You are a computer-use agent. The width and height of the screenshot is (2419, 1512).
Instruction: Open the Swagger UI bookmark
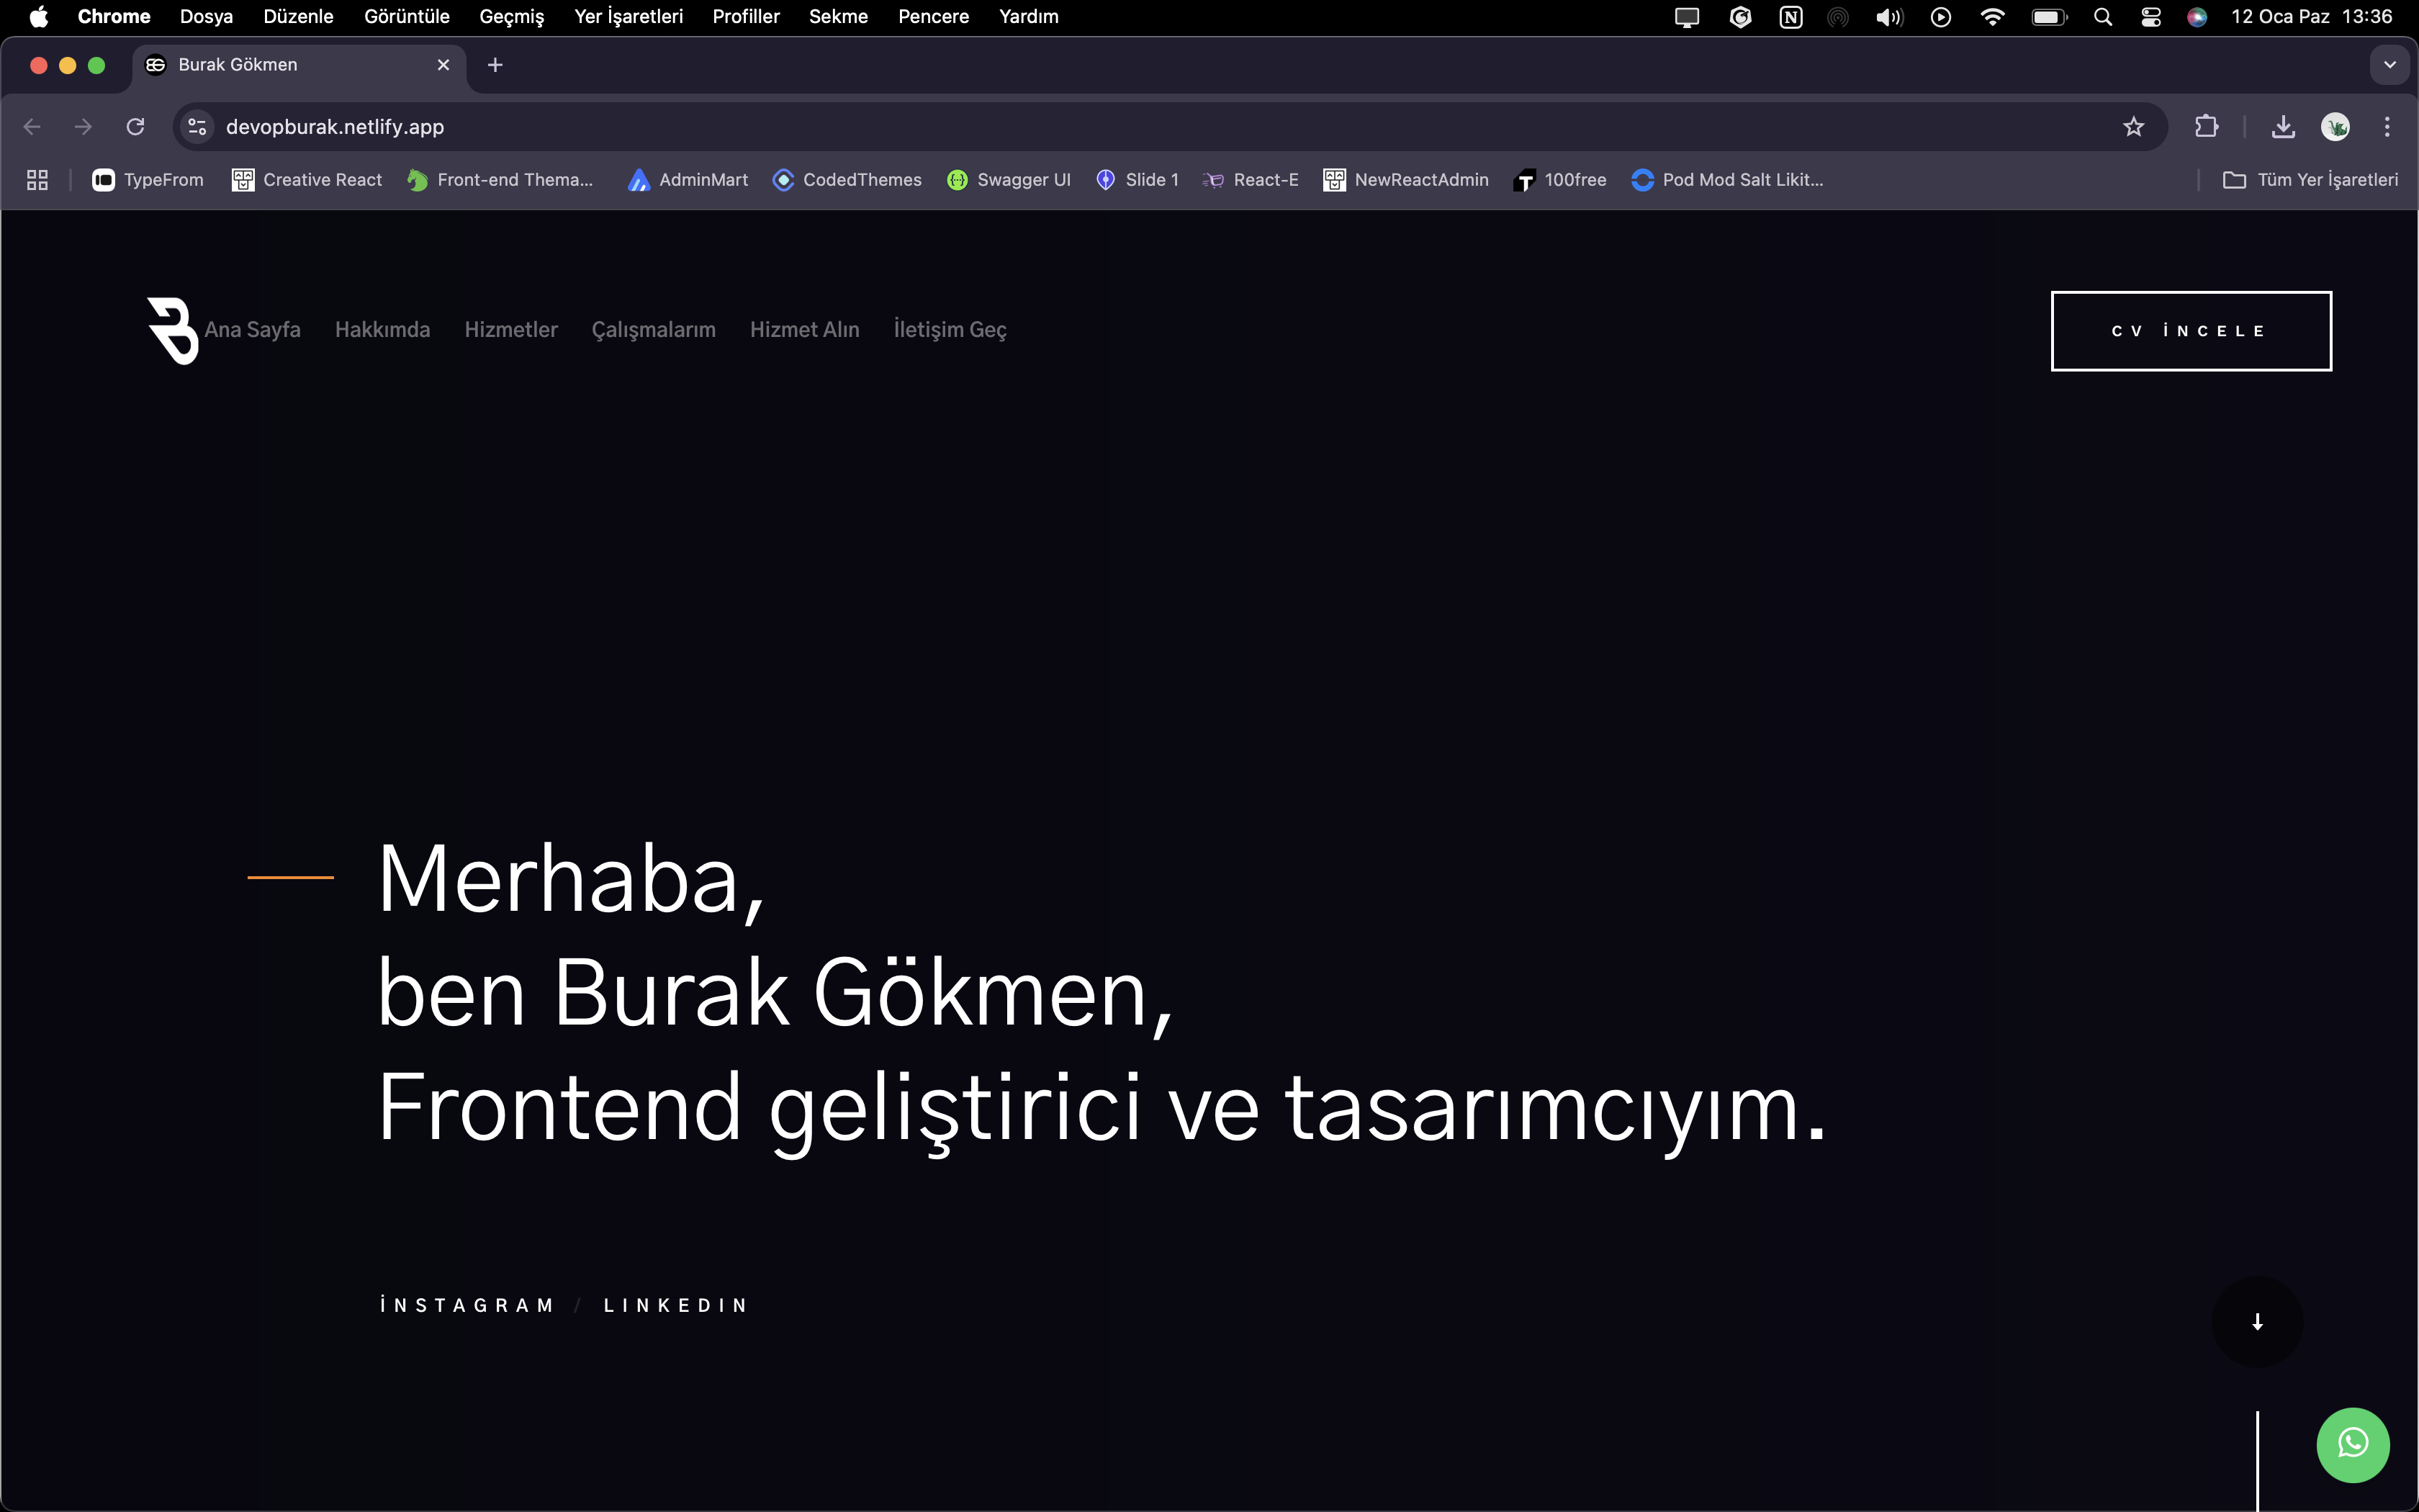click(1008, 180)
